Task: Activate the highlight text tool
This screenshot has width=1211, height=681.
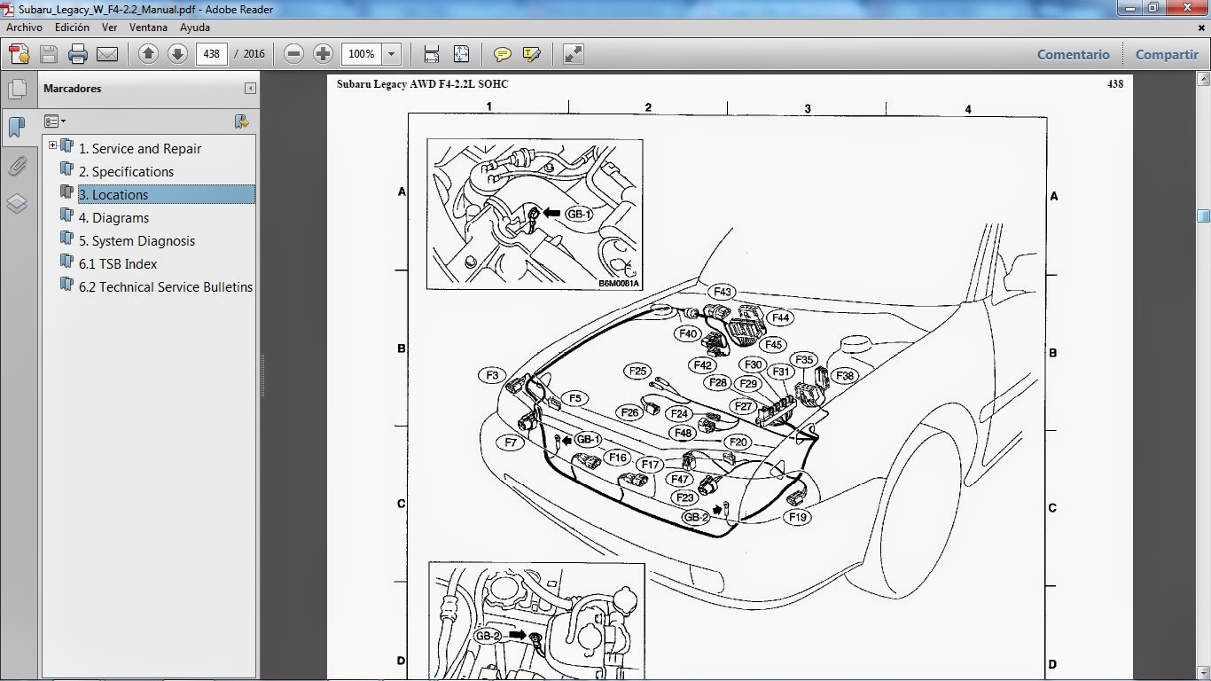Action: click(x=531, y=53)
